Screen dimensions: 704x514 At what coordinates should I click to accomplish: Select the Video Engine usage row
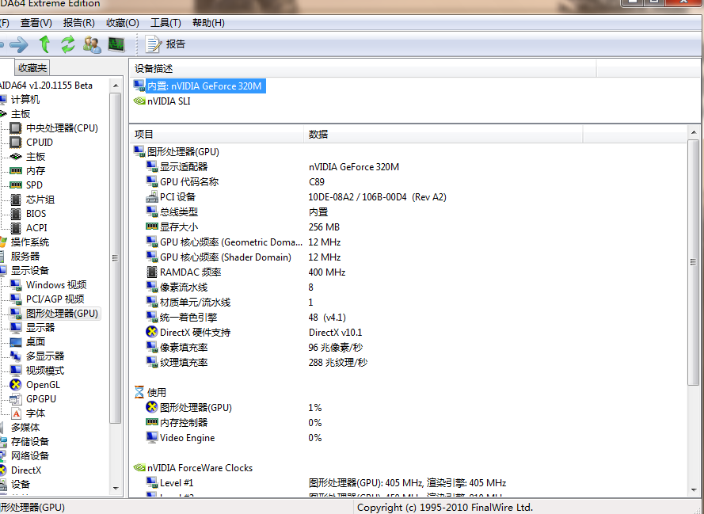pos(408,438)
